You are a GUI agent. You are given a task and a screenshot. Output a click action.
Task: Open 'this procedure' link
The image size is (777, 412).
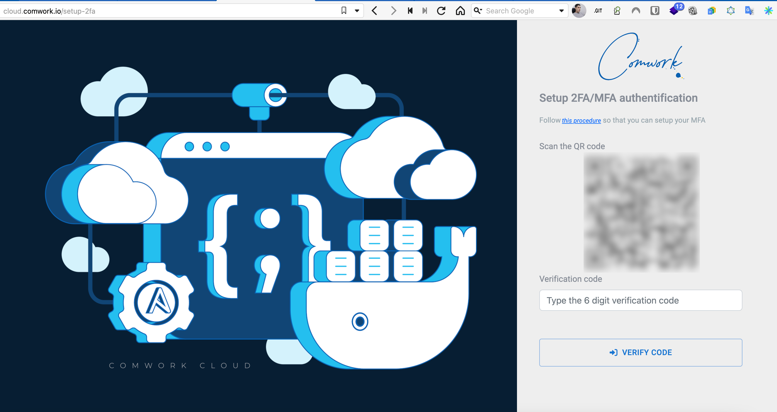[581, 120]
